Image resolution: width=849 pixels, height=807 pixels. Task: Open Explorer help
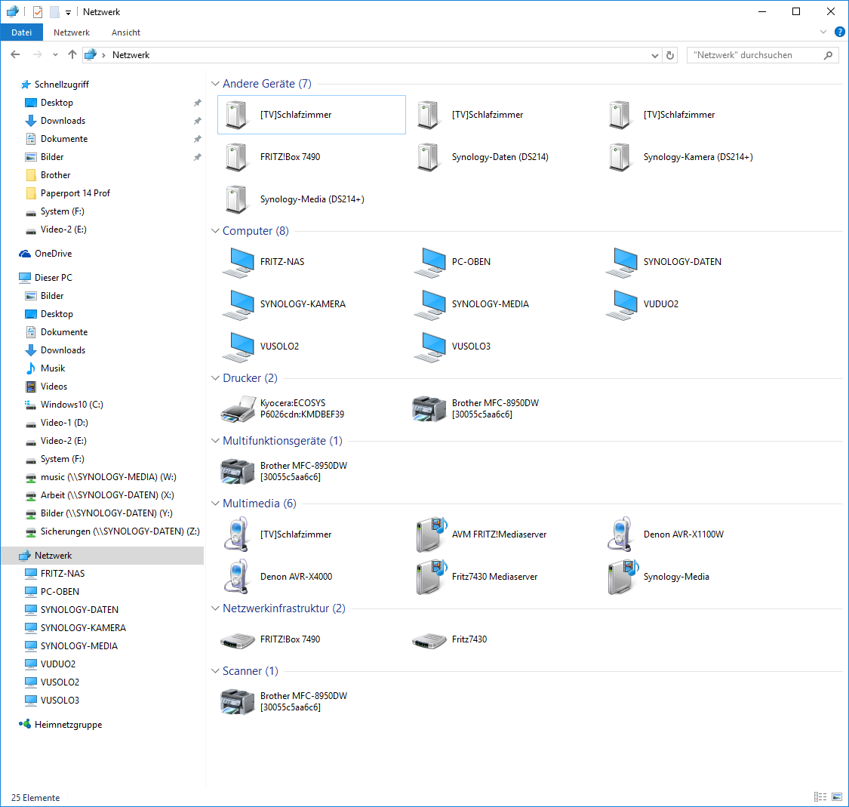tap(839, 32)
